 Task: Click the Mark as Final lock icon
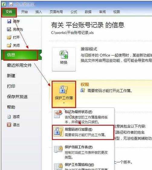58,114
